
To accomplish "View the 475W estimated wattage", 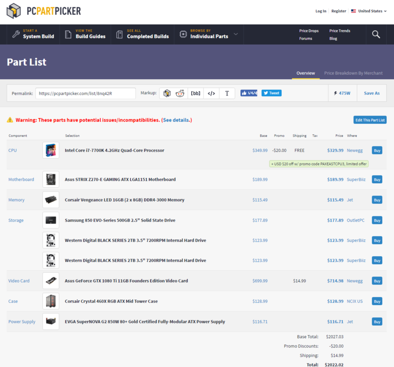I will (342, 93).
